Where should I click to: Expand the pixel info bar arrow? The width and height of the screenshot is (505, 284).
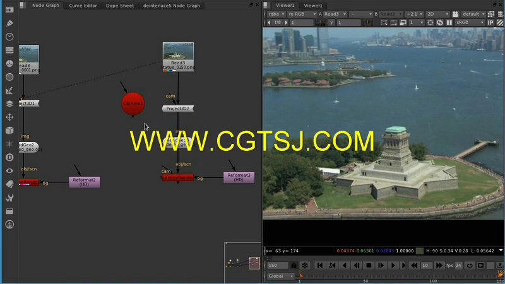click(501, 251)
